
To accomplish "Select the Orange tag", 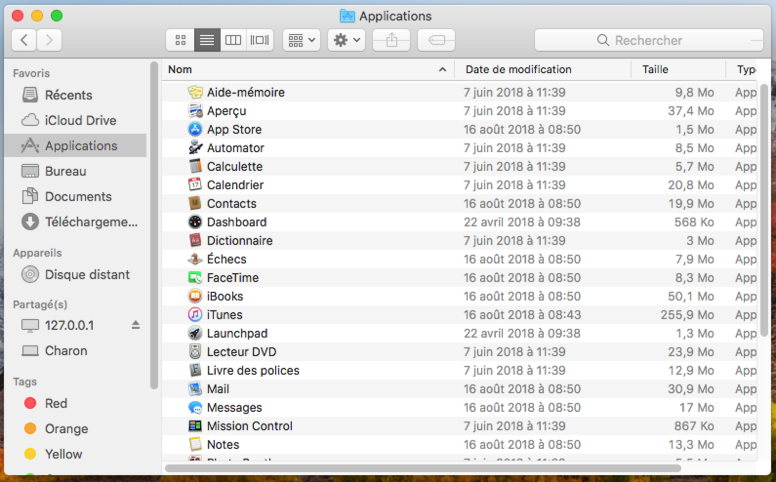I will coord(75,429).
